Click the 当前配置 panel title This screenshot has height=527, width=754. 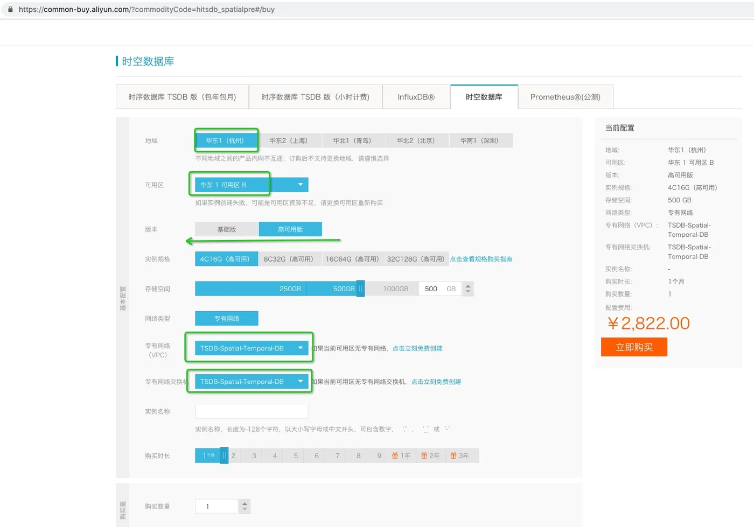(620, 128)
